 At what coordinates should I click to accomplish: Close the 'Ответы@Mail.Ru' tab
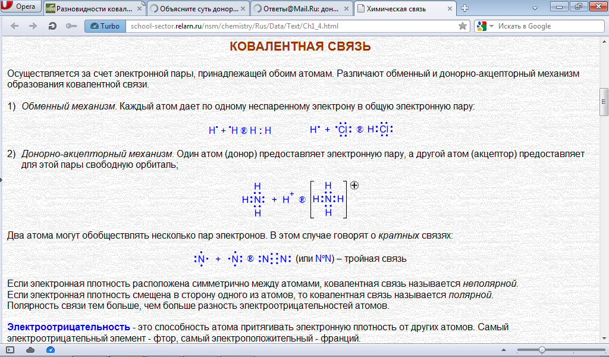coord(347,8)
